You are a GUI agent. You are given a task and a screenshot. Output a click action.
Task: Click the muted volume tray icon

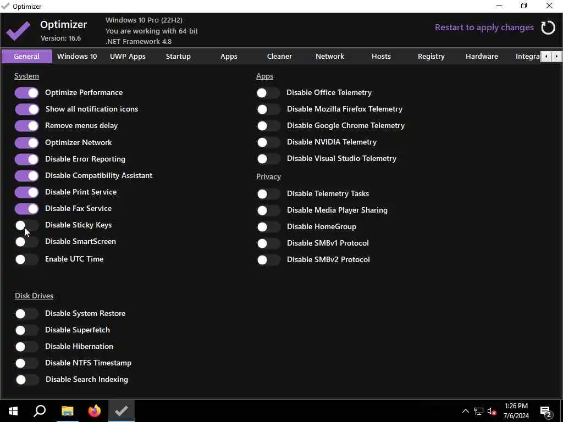492,411
